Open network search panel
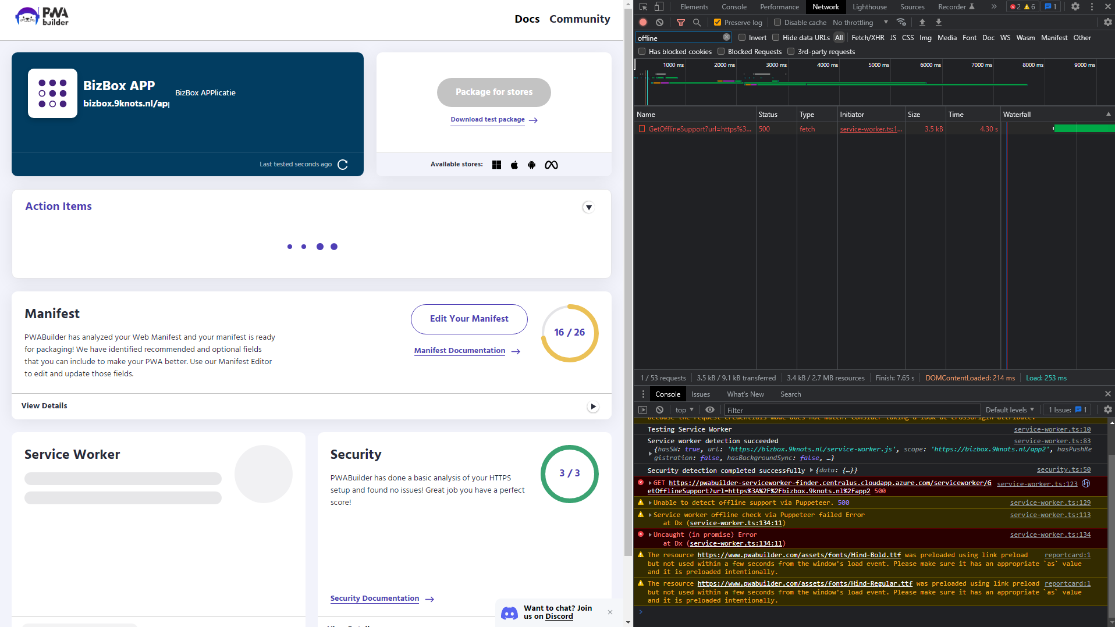This screenshot has width=1115, height=627. (x=697, y=22)
